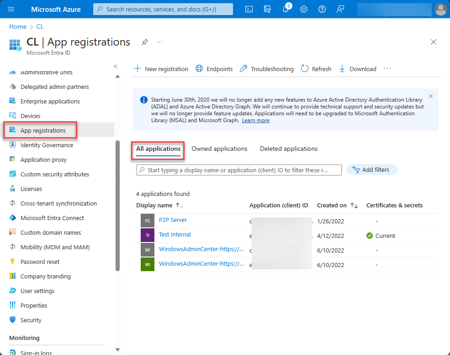The image size is (450, 355).
Task: Open the Help question mark icon
Action: (x=322, y=9)
